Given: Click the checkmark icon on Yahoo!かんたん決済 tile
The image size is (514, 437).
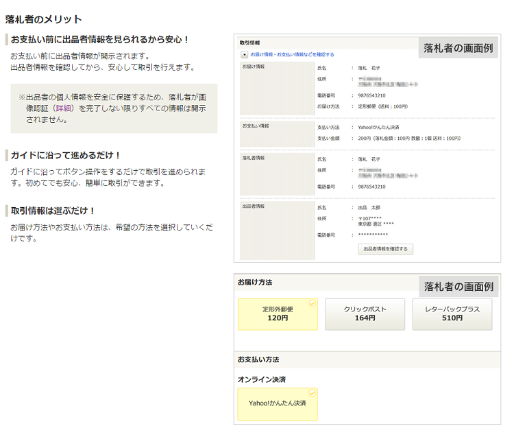Looking at the screenshot, I should pos(313,393).
